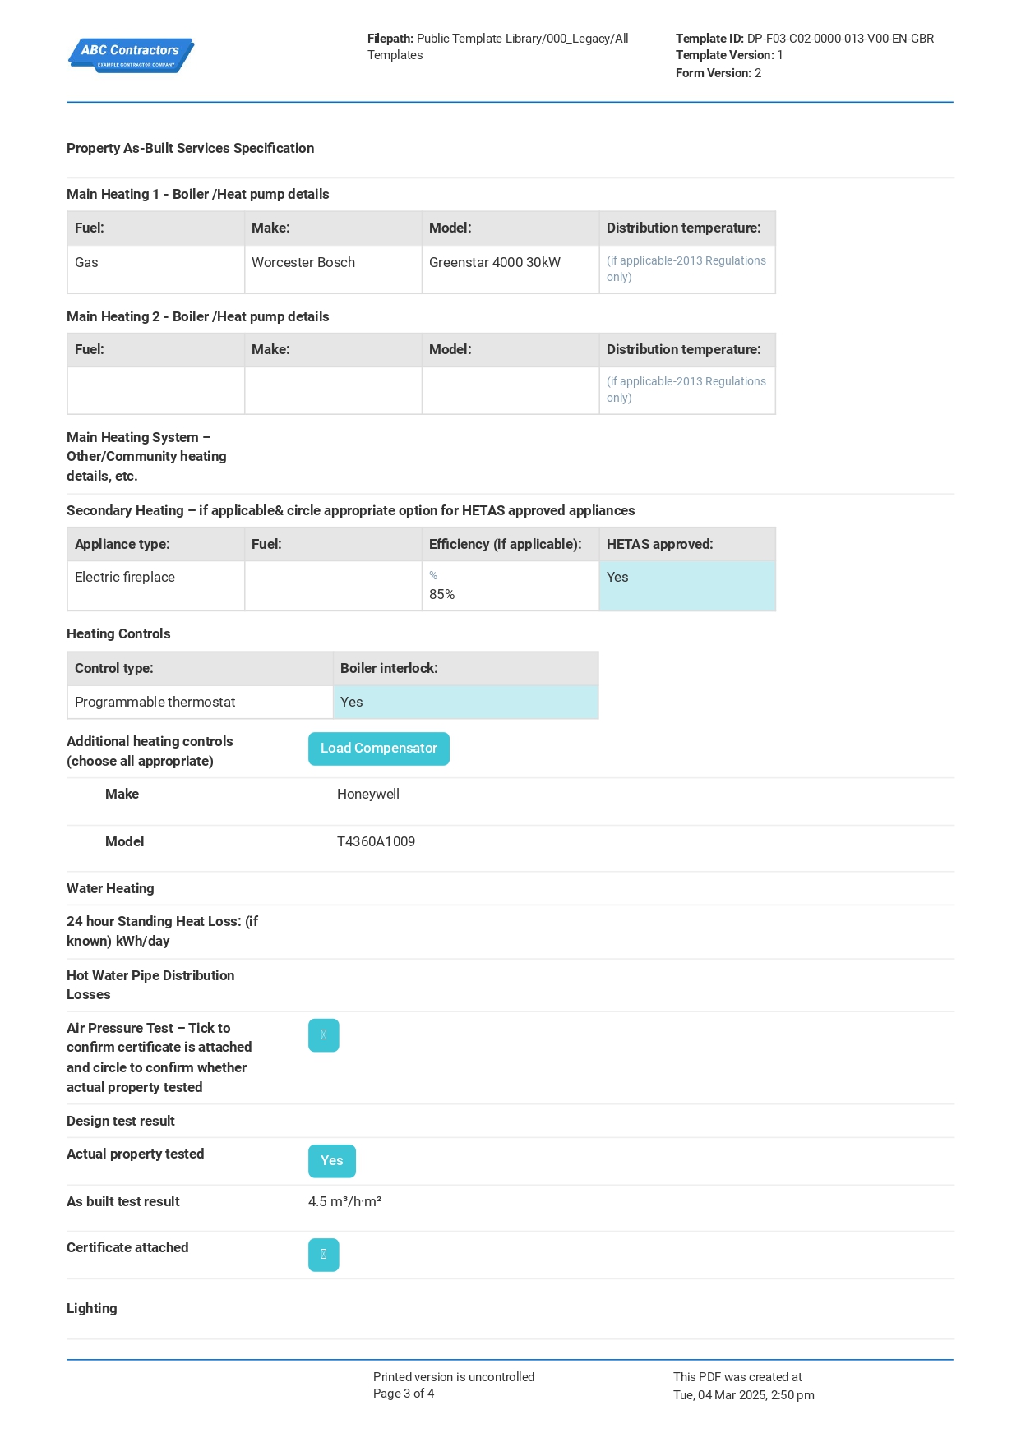The width and height of the screenshot is (1021, 1442).
Task: Select the Electric fireplace appliance type cell
Action: (155, 586)
